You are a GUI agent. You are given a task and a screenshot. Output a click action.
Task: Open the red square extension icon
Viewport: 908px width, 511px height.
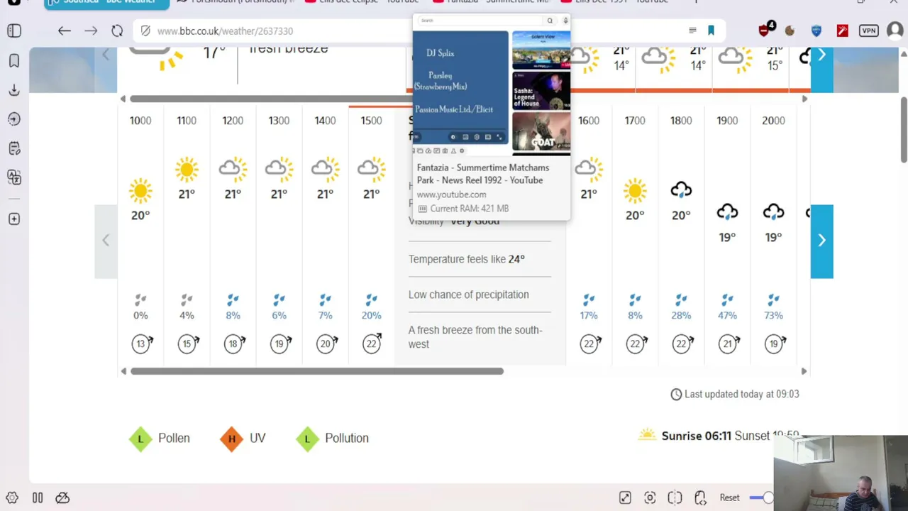coord(842,31)
